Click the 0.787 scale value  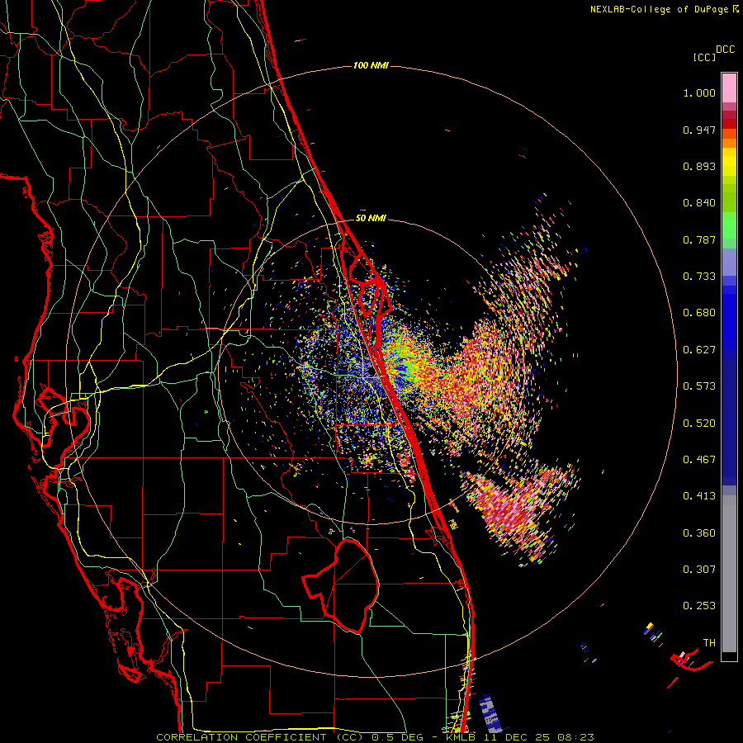699,239
